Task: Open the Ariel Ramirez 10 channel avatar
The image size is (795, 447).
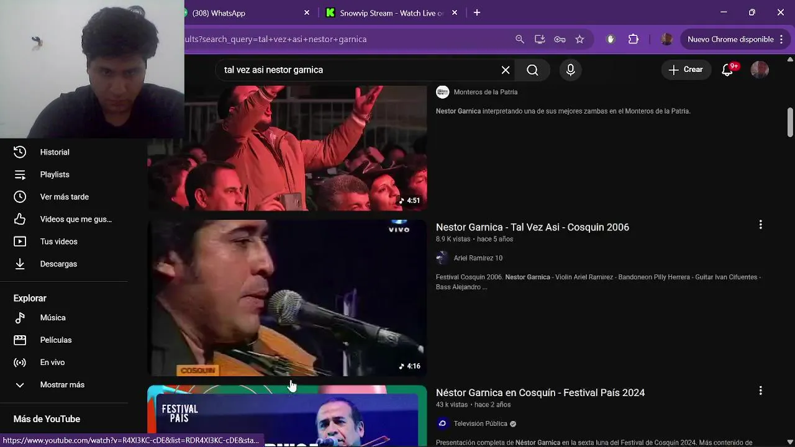Action: 442,258
